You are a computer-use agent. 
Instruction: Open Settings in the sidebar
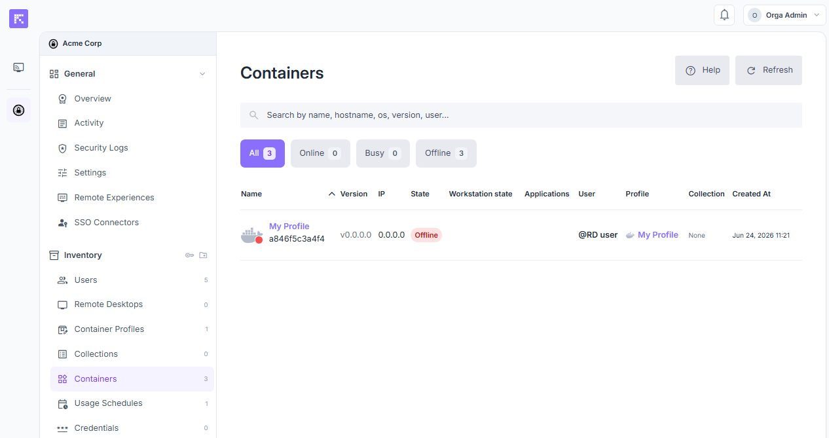click(x=132, y=173)
